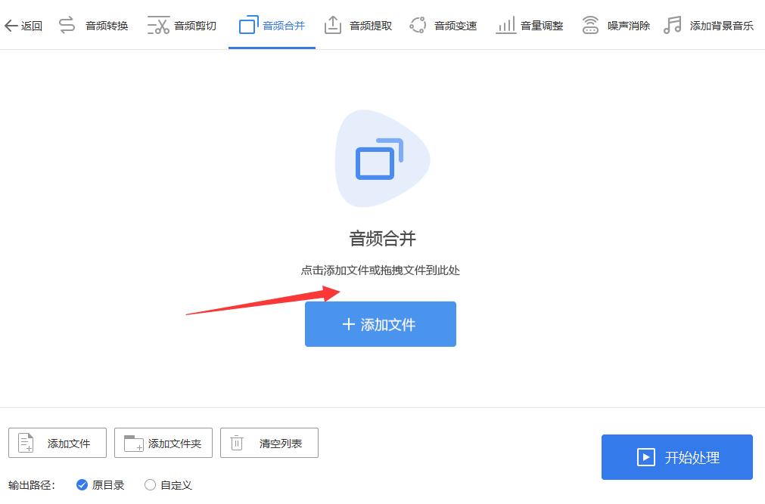The width and height of the screenshot is (765, 504).
Task: Select the 音频转换 conversion tool icon
Action: pos(67,24)
